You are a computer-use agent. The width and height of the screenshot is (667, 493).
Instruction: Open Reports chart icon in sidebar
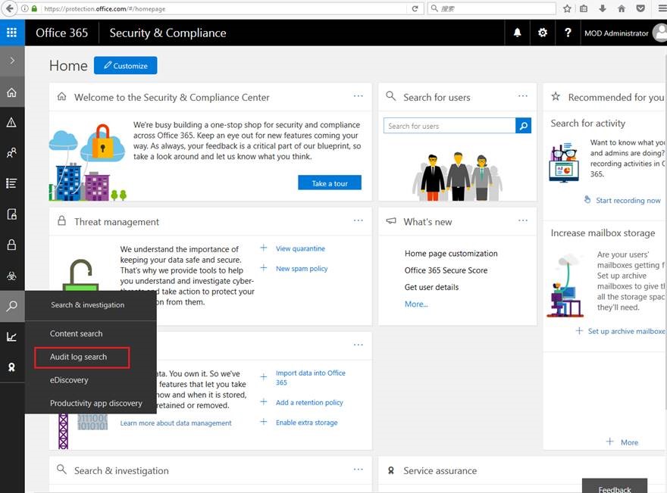pos(12,337)
